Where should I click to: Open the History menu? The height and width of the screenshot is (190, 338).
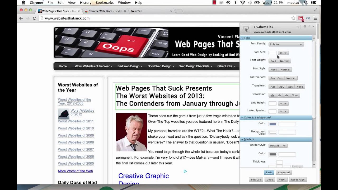[86, 3]
